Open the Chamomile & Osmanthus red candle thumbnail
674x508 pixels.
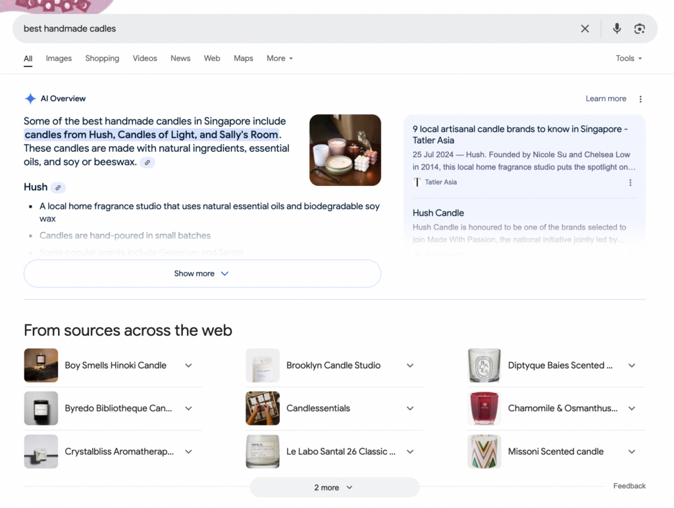point(484,409)
